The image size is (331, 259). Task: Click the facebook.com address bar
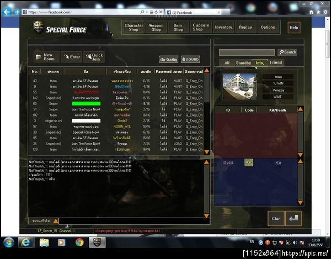click(82, 12)
